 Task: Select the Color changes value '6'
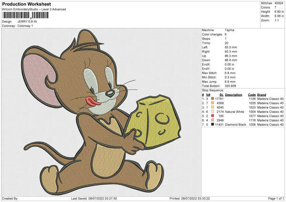pyautogui.click(x=225, y=34)
